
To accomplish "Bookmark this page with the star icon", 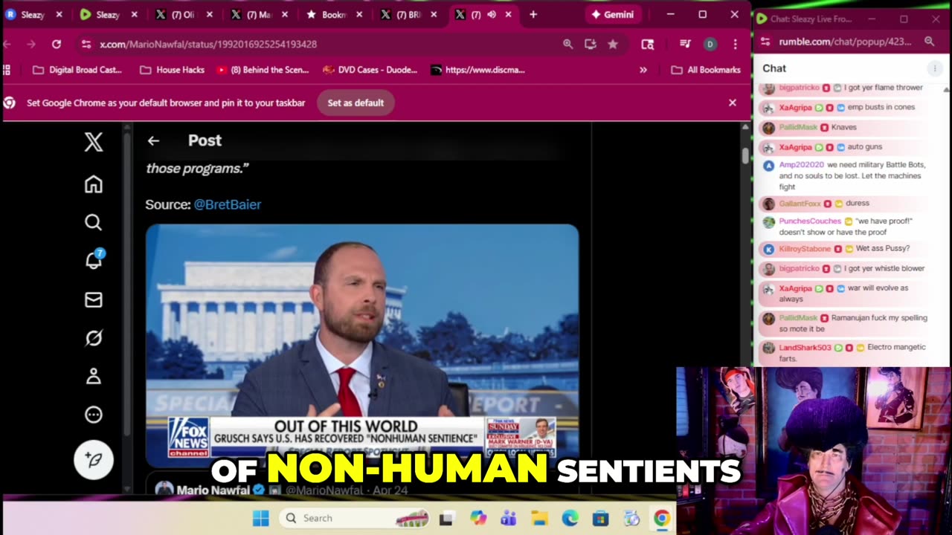I will [613, 44].
